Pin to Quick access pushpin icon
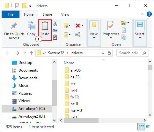 tap(14, 26)
